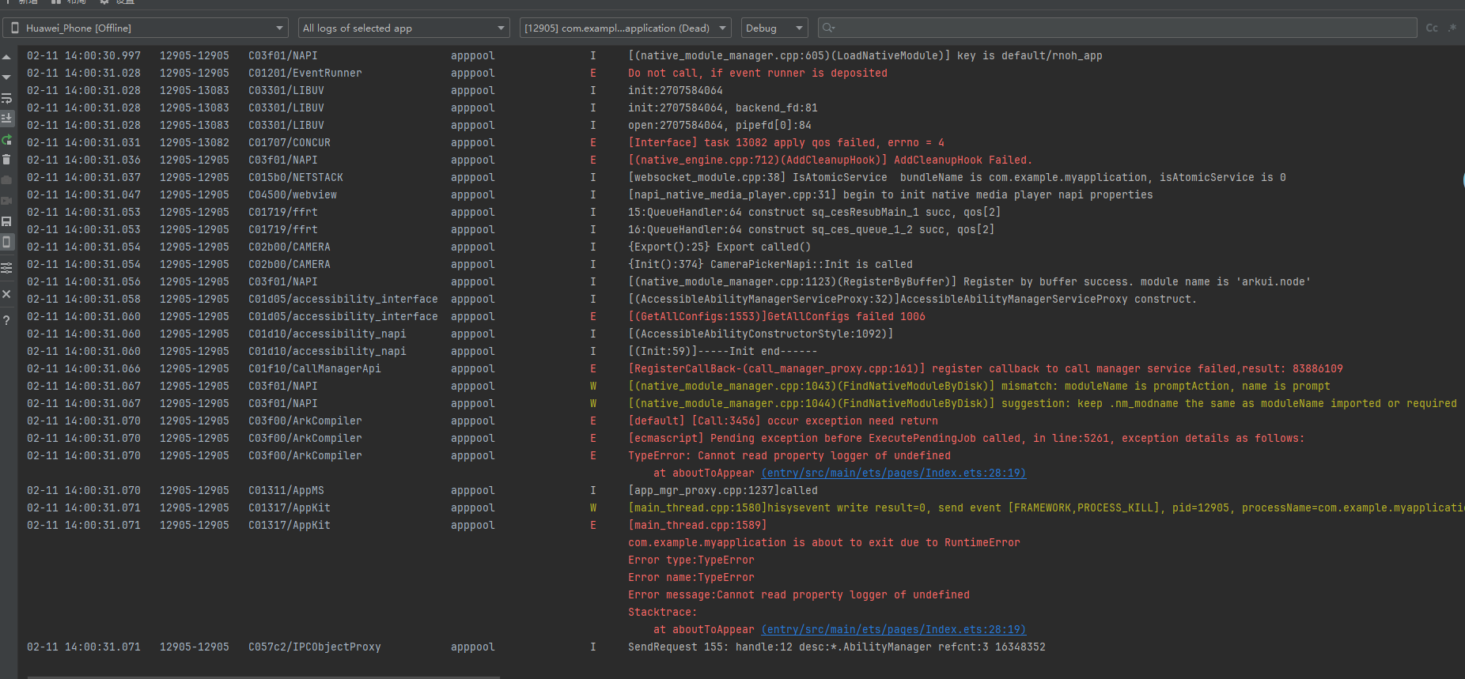Click the arrow of the device dropdown
The width and height of the screenshot is (1465, 679).
279,28
